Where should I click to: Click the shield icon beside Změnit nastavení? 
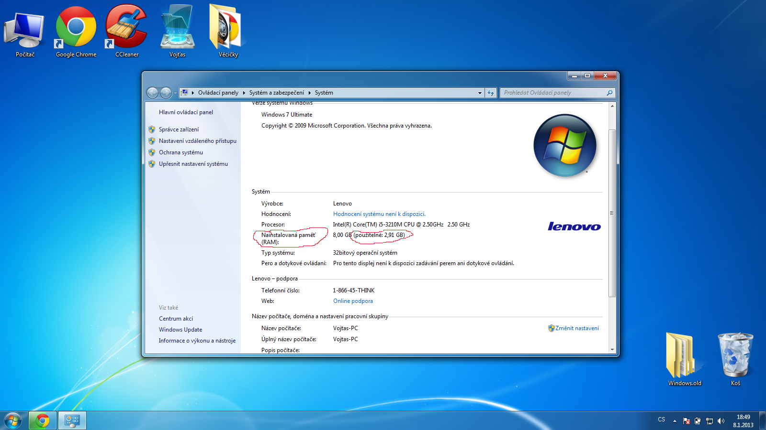552,328
